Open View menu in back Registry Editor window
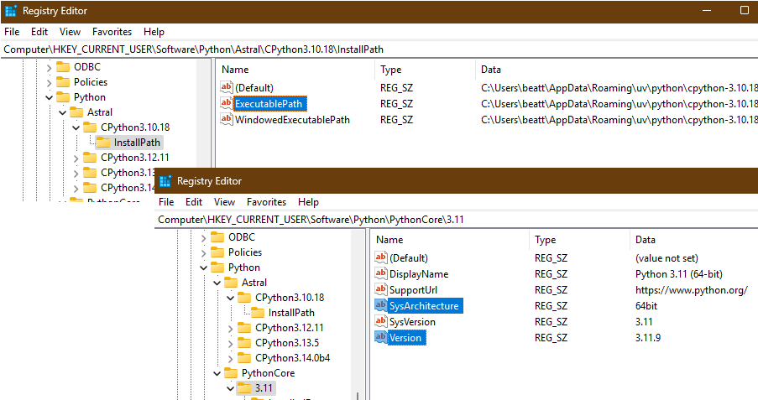This screenshot has height=400, width=758. 70,32
